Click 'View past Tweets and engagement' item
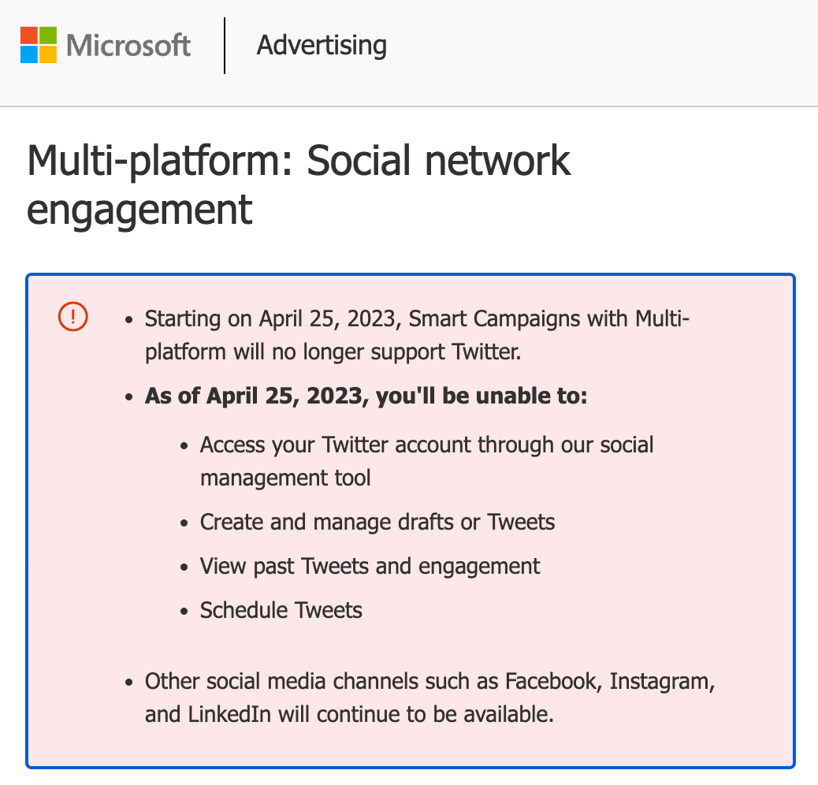Image resolution: width=818 pixels, height=785 pixels. (370, 567)
